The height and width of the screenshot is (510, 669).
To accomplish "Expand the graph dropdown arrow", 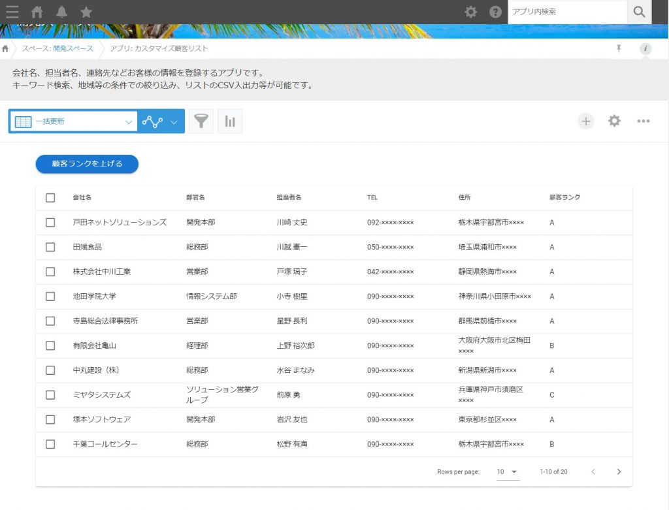I will click(x=174, y=122).
